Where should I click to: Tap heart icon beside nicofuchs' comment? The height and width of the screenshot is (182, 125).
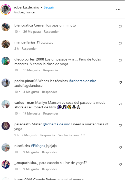[120, 147]
